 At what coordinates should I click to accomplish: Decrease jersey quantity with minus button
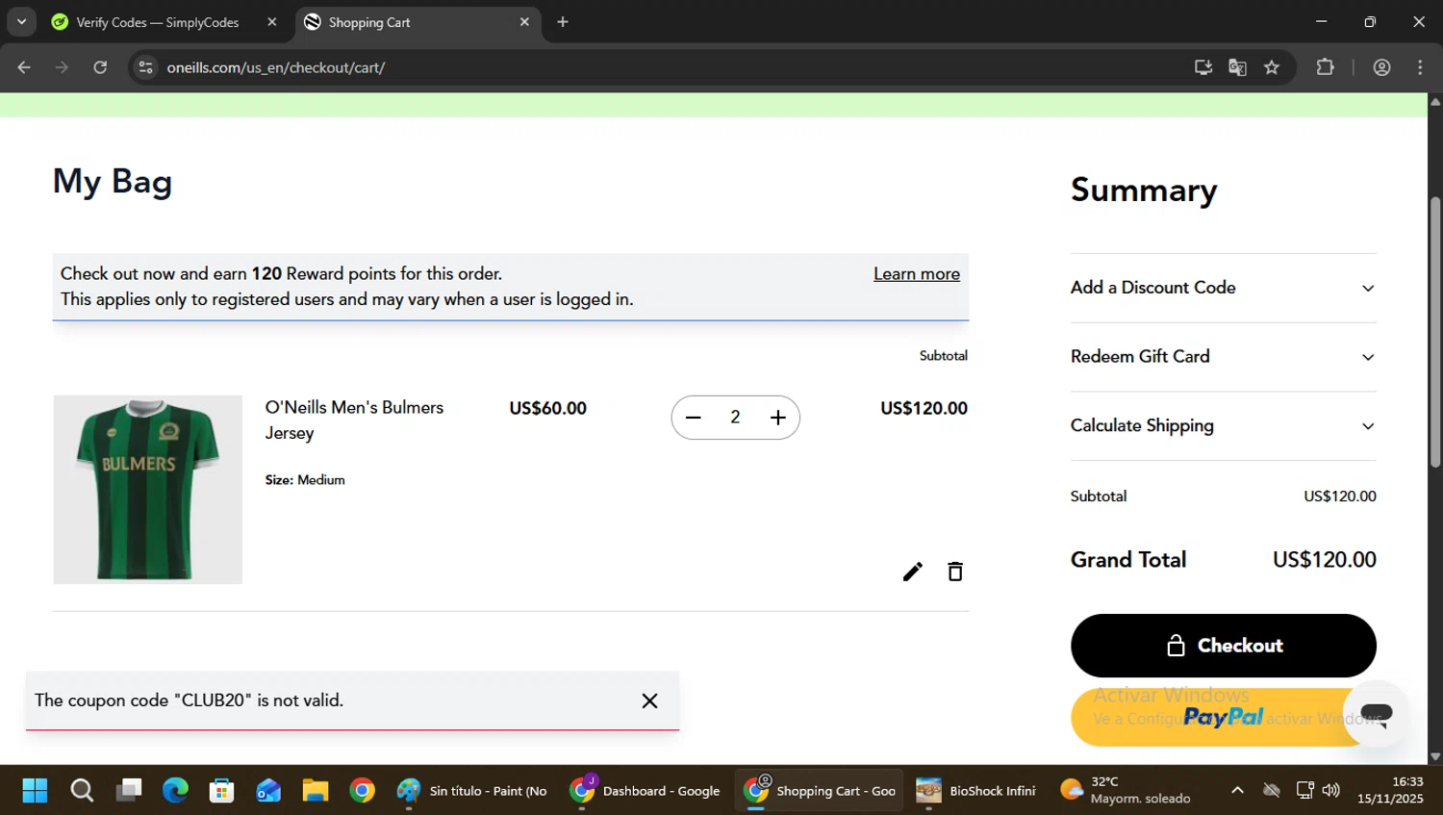(693, 418)
